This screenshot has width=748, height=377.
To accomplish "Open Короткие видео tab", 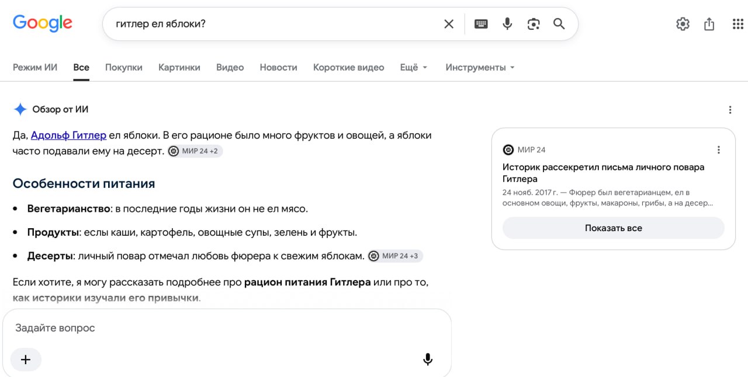I will point(349,67).
